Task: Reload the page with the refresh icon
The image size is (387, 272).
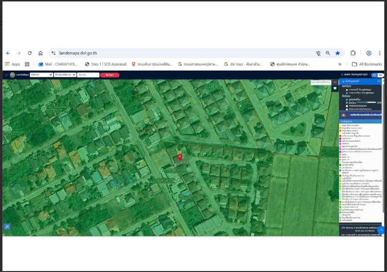Action: (30, 53)
